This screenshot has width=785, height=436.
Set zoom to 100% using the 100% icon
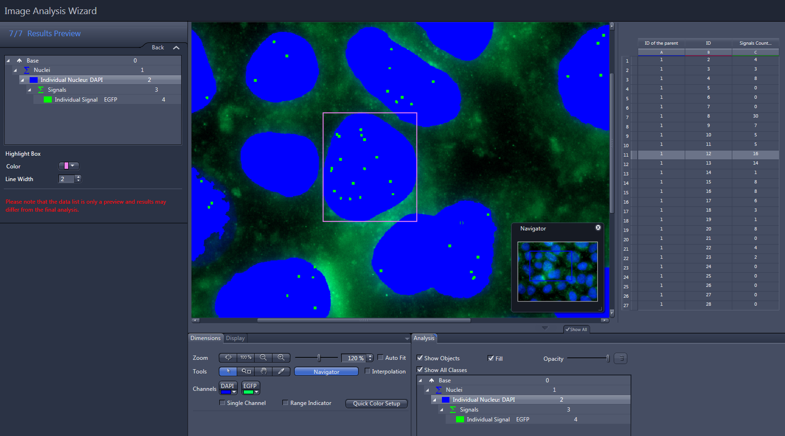(x=245, y=357)
